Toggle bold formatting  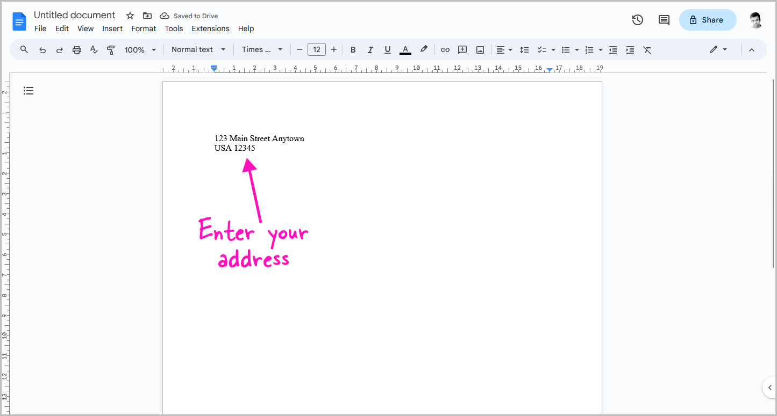(353, 49)
